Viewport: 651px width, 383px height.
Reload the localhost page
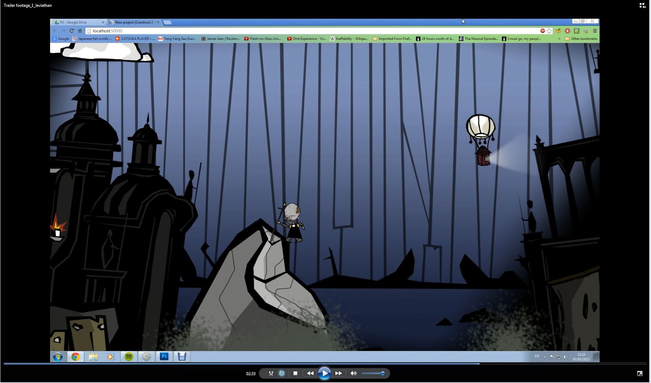(72, 31)
